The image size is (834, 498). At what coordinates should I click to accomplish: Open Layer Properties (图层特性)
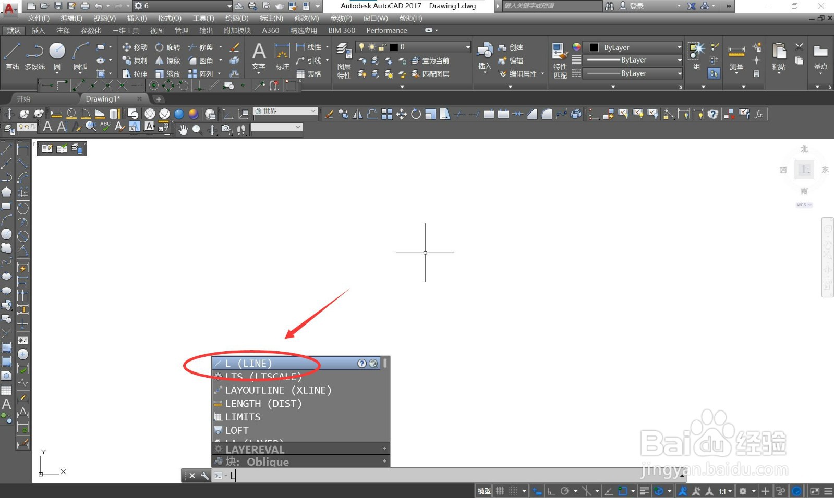tap(344, 60)
